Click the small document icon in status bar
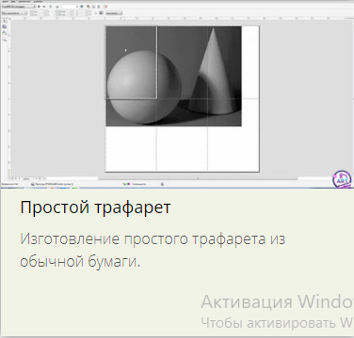This screenshot has height=338, width=354. click(162, 184)
